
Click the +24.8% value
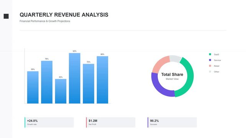coord(32,121)
